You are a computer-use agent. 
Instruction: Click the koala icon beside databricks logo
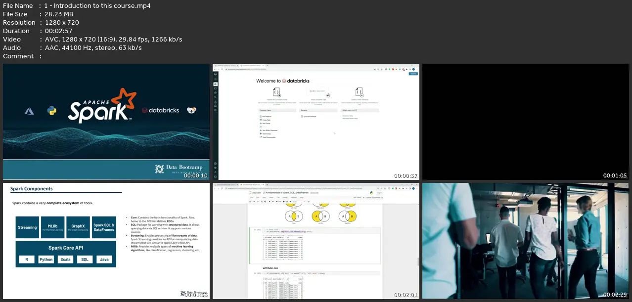coord(191,110)
